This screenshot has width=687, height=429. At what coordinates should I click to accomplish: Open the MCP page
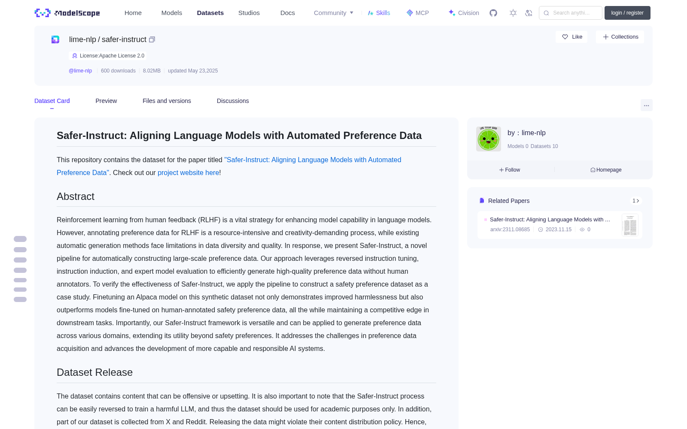coord(417,13)
